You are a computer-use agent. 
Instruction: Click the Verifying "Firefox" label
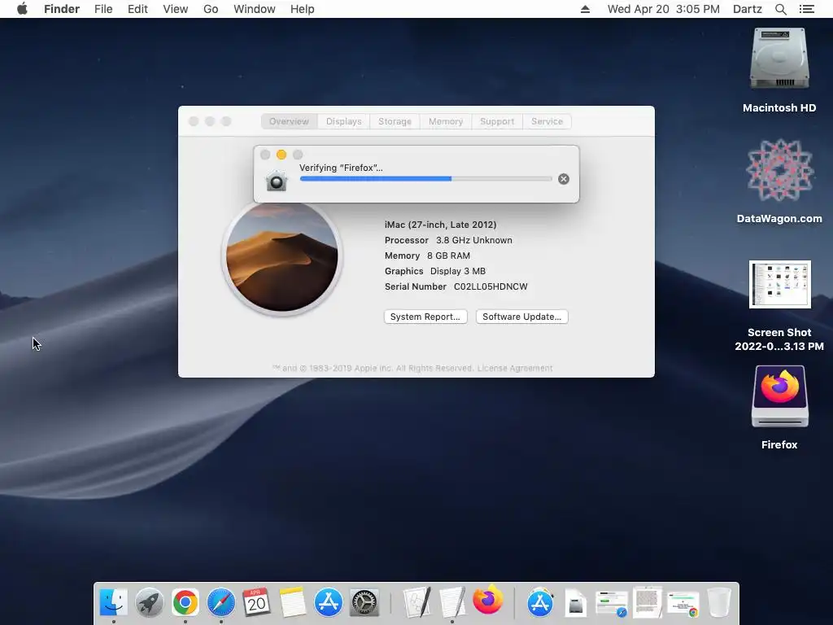click(341, 168)
